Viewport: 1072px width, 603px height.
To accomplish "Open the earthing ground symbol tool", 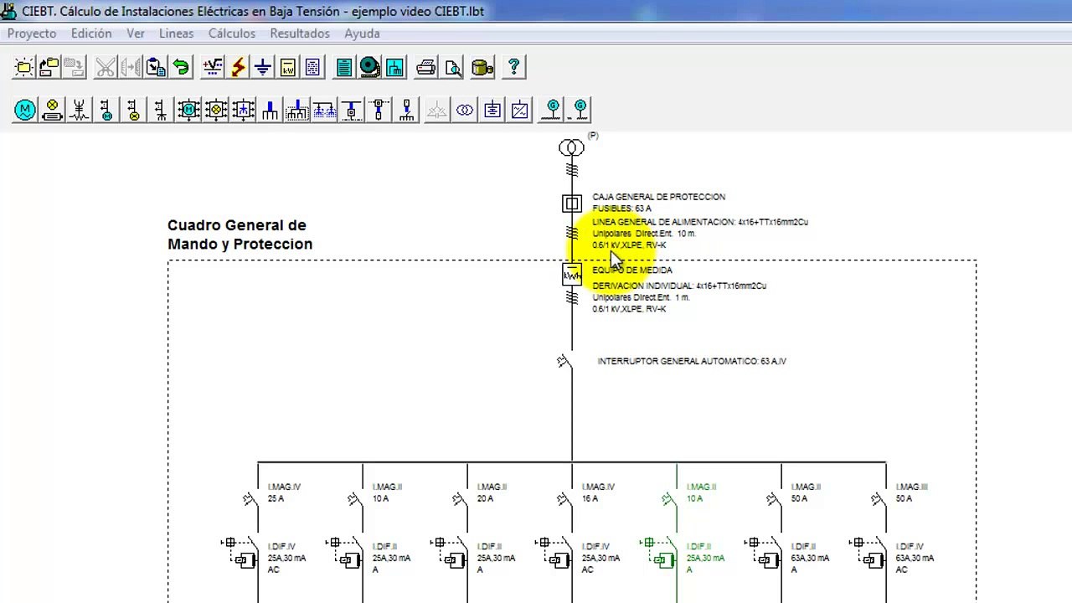I will pyautogui.click(x=263, y=67).
